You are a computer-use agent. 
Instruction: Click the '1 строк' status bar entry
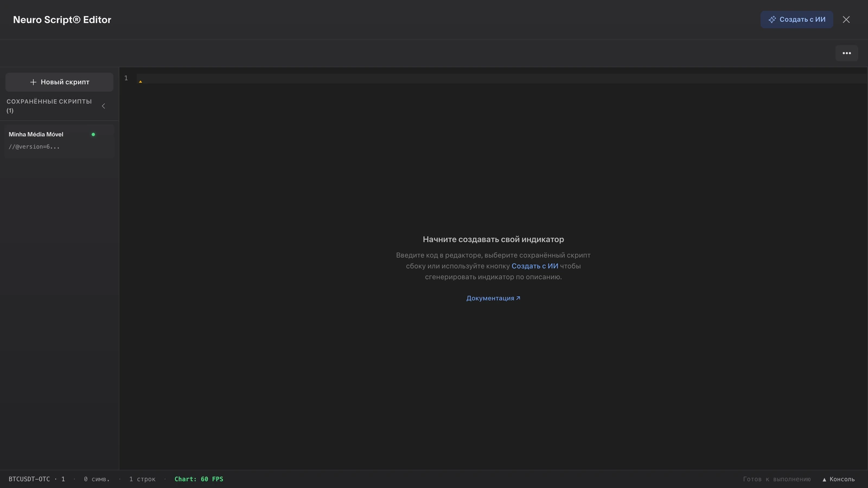[142, 479]
